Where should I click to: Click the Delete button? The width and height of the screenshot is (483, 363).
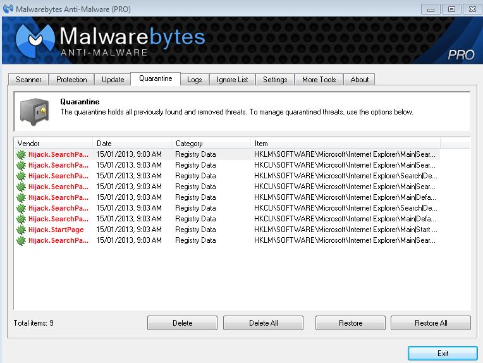pyautogui.click(x=182, y=323)
